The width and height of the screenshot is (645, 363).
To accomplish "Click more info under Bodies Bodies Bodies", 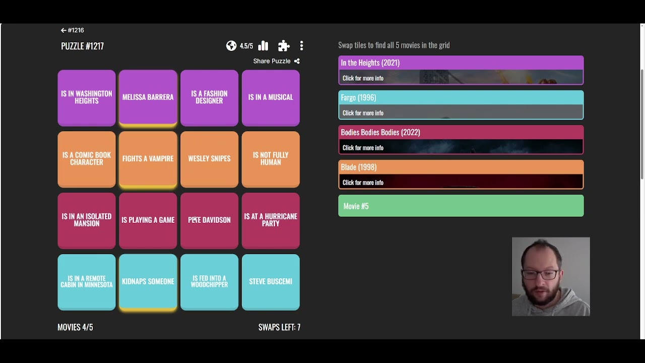I will coord(363,148).
